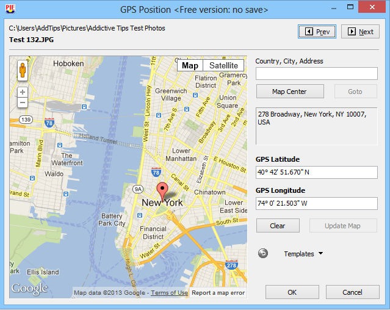Click the GPS Longitude field
390x310 pixels.
pyautogui.click(x=317, y=203)
